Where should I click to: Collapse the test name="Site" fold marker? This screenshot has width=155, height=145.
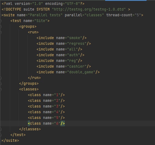[1, 21]
